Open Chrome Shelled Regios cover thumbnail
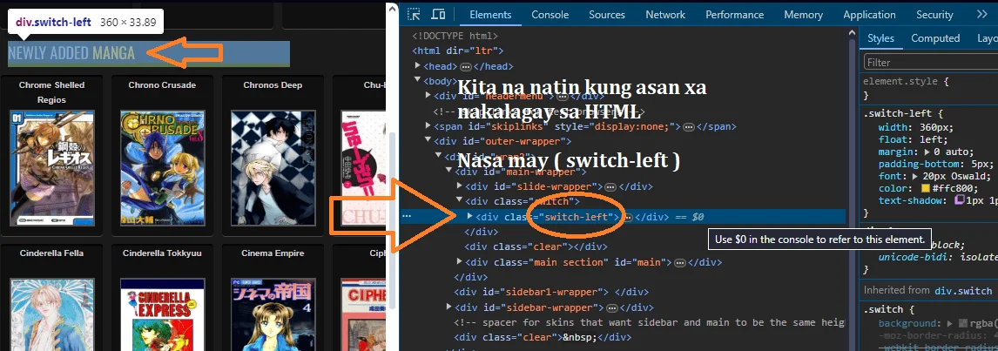The image size is (998, 351). point(51,167)
